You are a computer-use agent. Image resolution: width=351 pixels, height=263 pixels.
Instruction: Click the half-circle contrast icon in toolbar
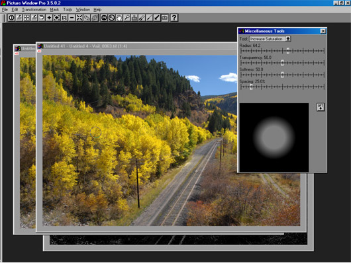11,18
